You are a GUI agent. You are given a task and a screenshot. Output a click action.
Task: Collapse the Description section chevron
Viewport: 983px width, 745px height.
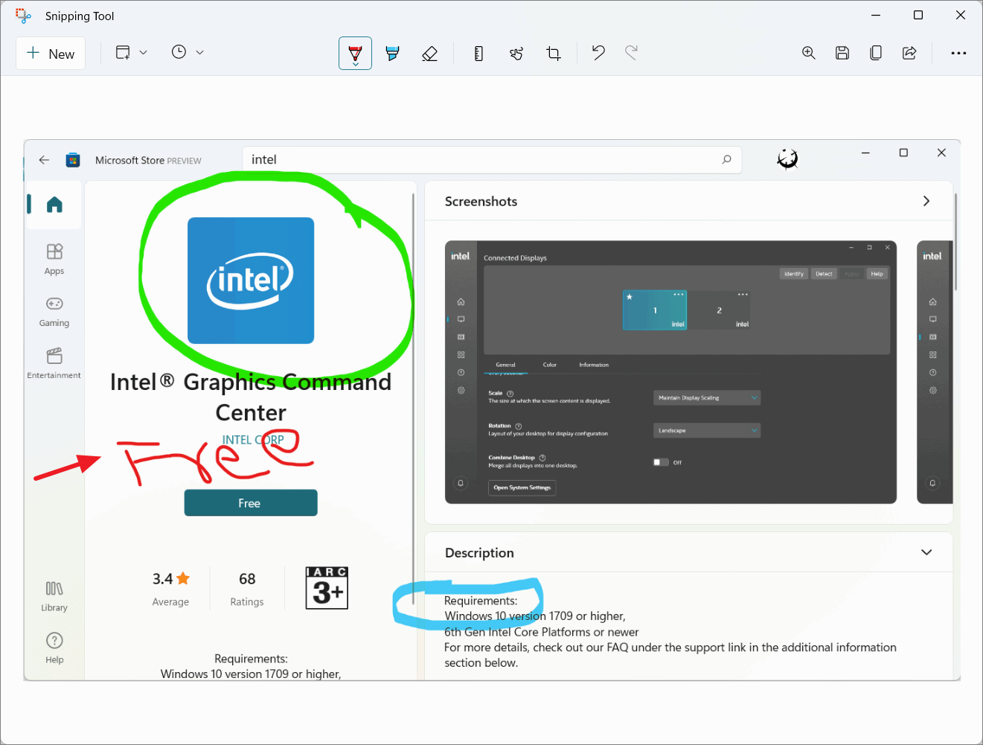tap(926, 552)
